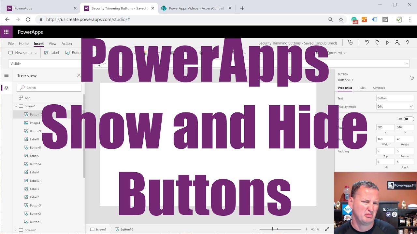Expand the formula bar chevron
Screen dimensions: 417x234
pos(406,64)
